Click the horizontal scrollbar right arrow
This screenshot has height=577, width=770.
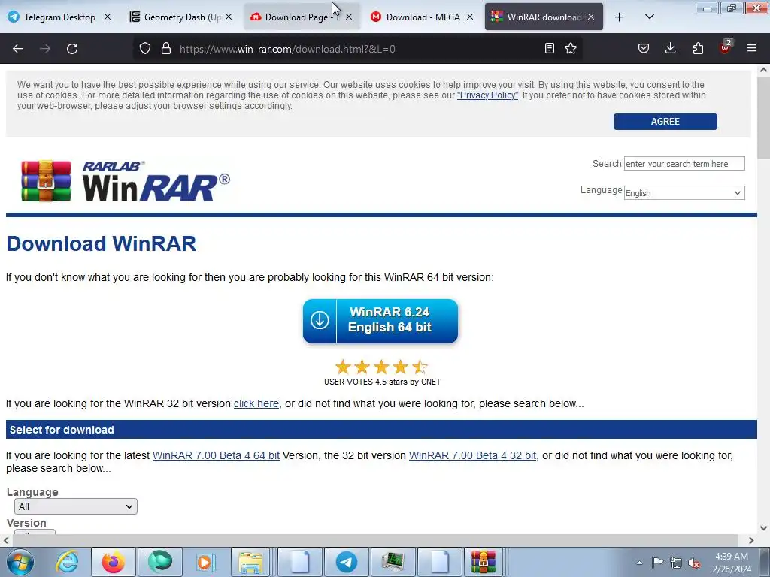point(751,540)
